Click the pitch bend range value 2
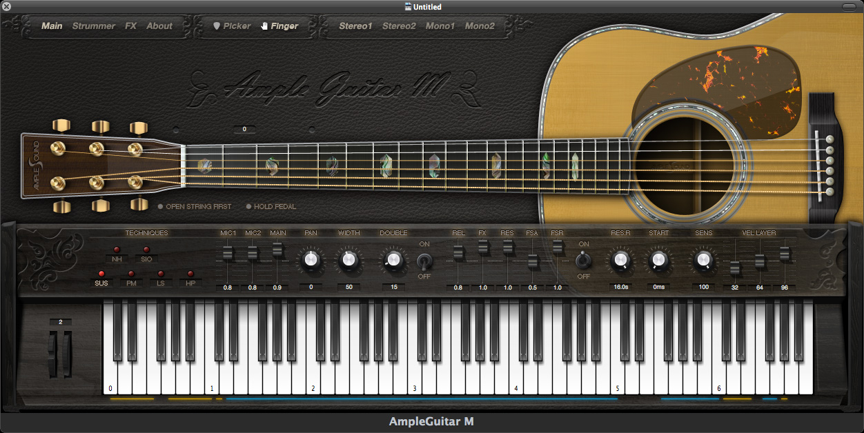The height and width of the screenshot is (433, 864). [x=60, y=322]
